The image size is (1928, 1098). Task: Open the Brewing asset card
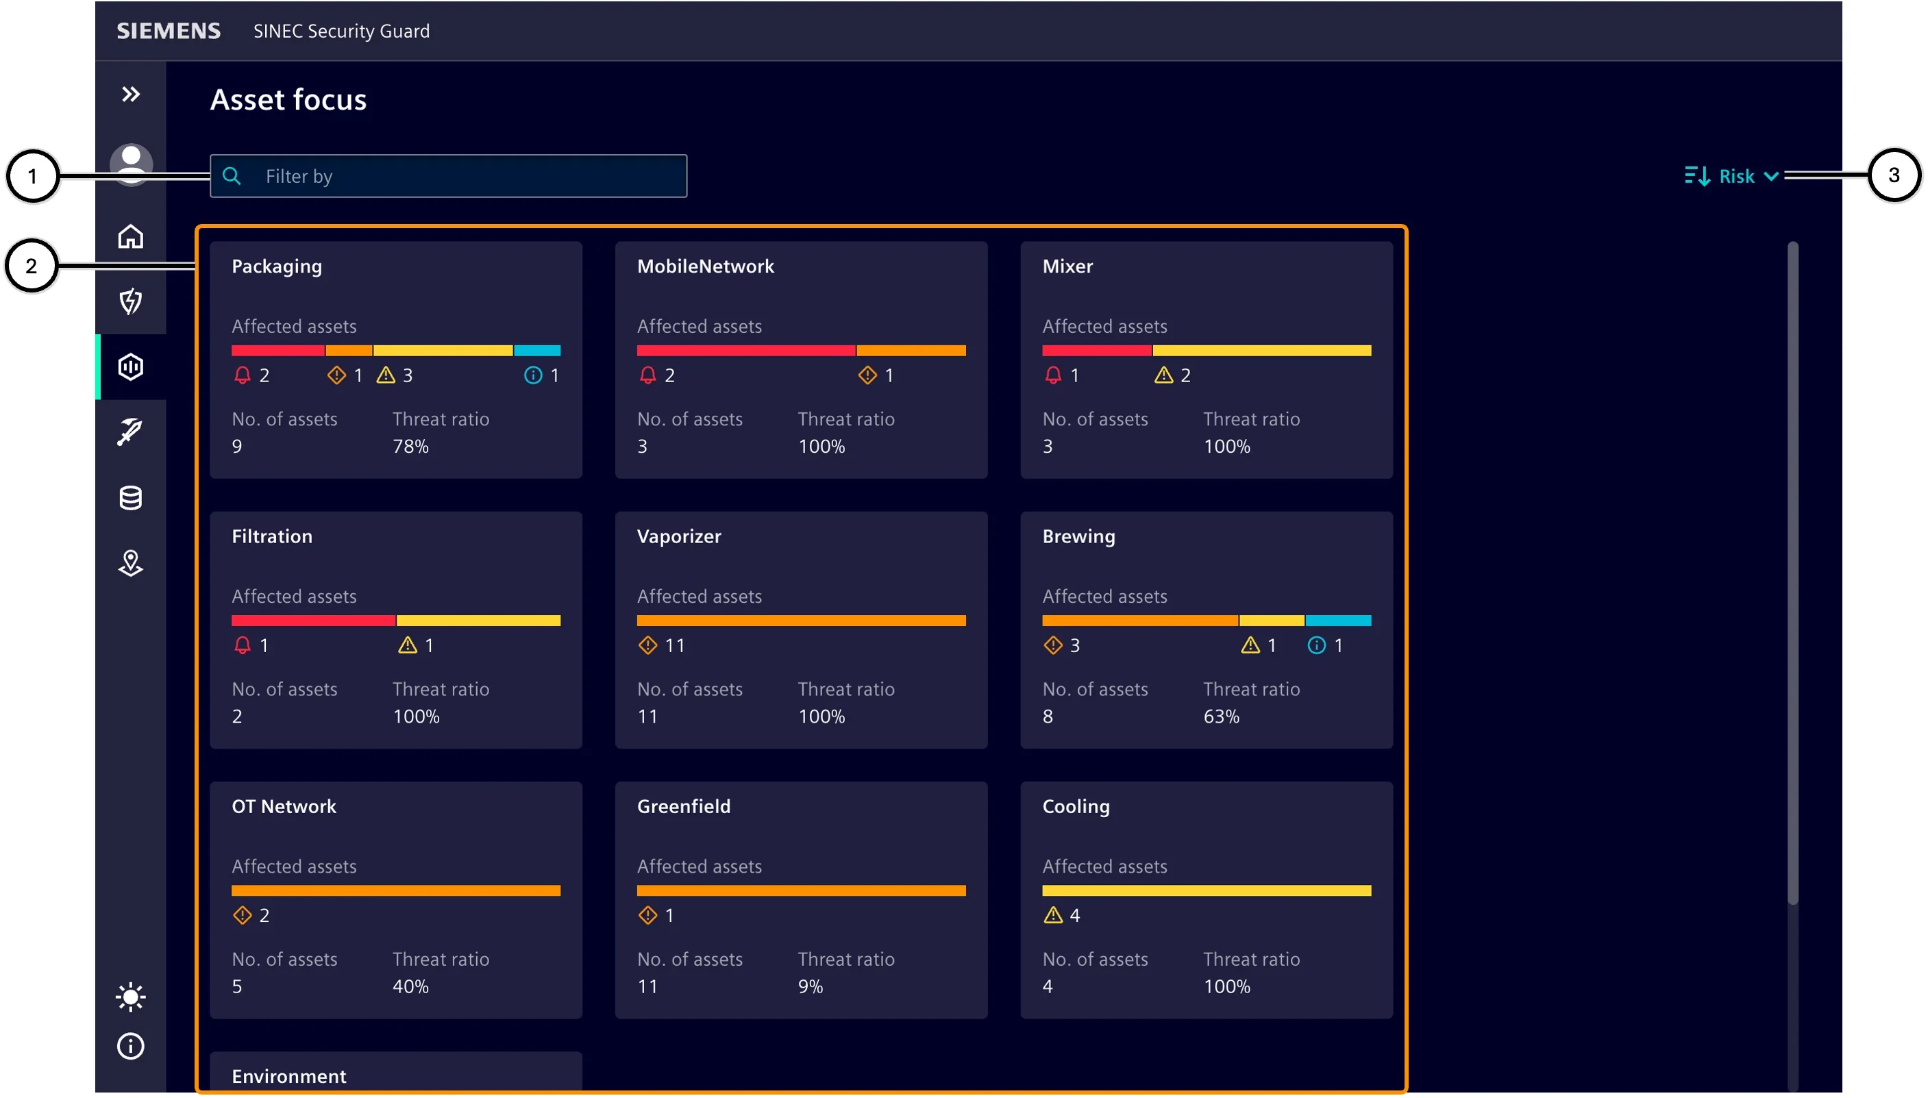(1206, 630)
